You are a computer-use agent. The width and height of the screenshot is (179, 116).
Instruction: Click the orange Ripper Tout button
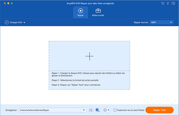(x=160, y=110)
